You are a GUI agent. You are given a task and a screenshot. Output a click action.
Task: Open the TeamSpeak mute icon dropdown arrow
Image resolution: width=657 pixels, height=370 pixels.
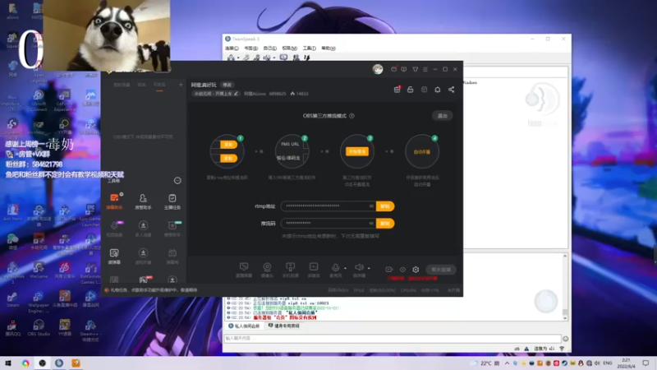coord(274,58)
